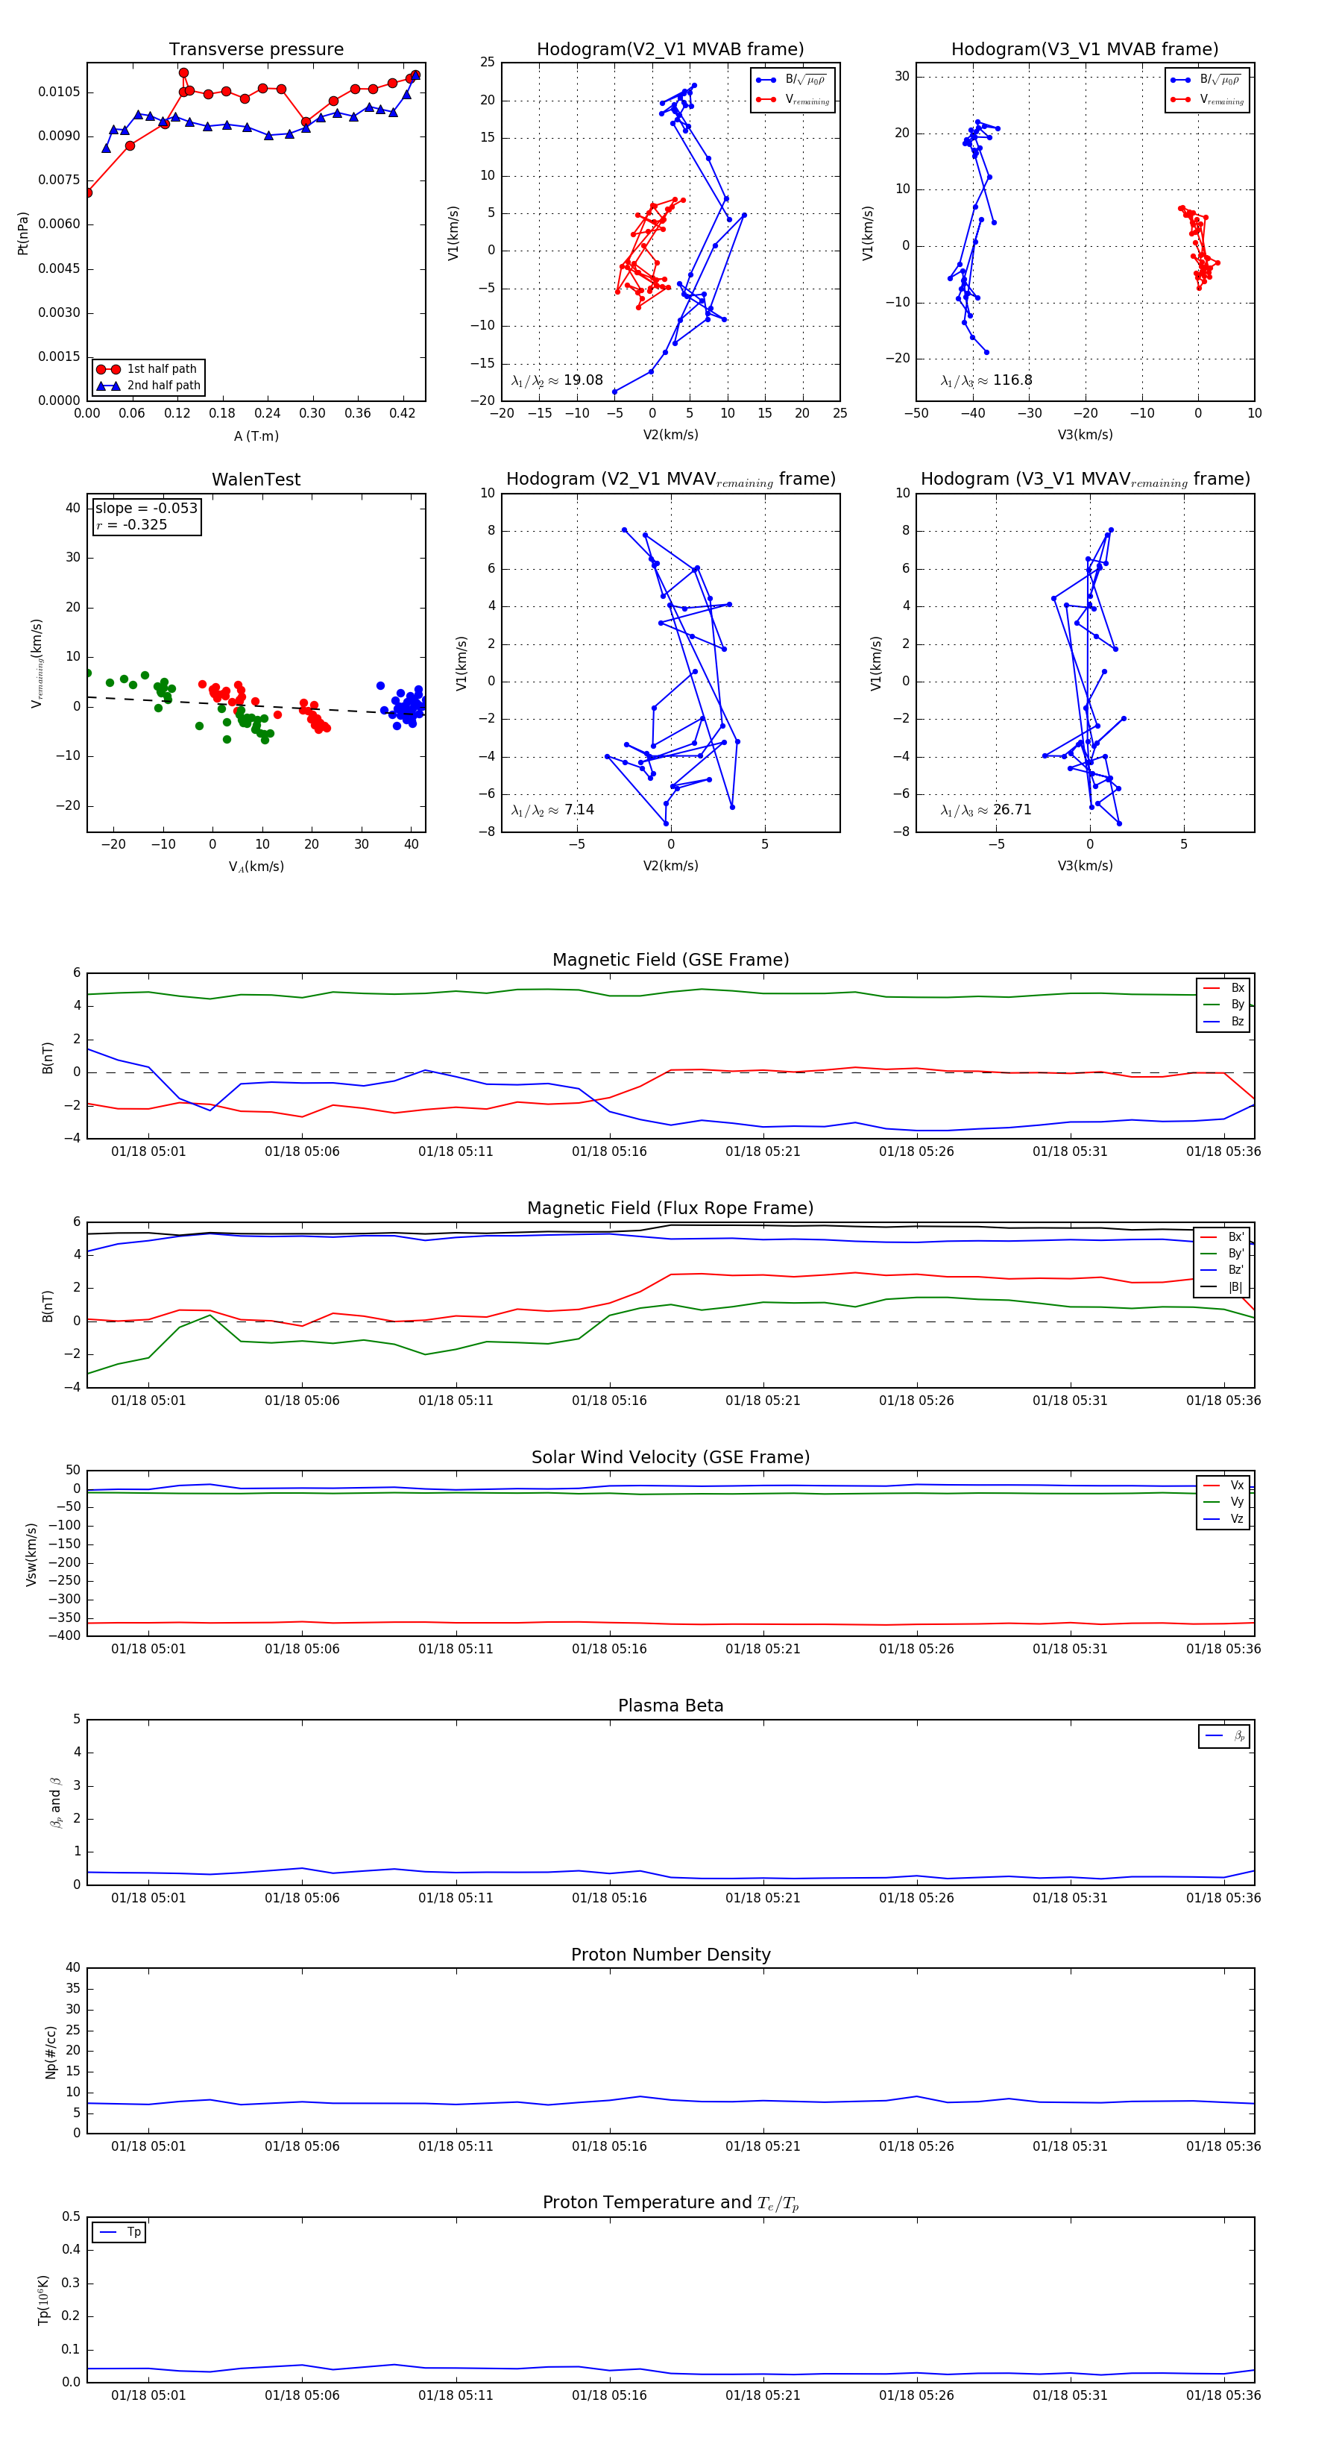Click the 'Vx' legend entry in velocity plot
This screenshot has height=2461, width=1342.
[x=1223, y=1485]
